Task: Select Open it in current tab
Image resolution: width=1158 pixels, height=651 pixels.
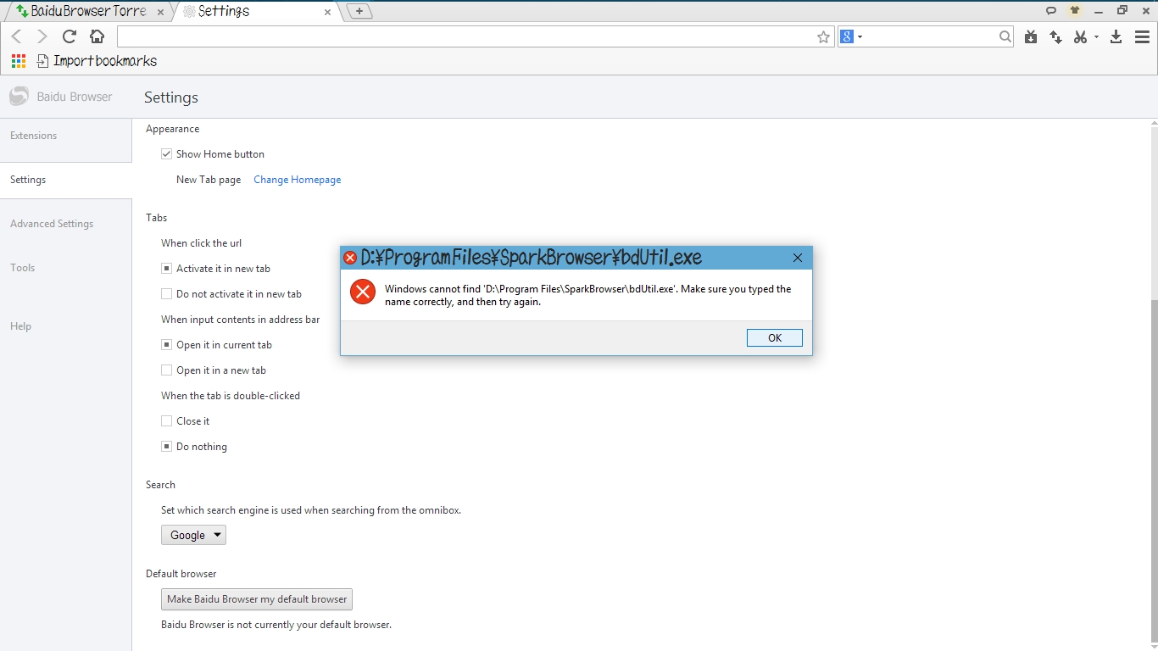Action: (167, 345)
